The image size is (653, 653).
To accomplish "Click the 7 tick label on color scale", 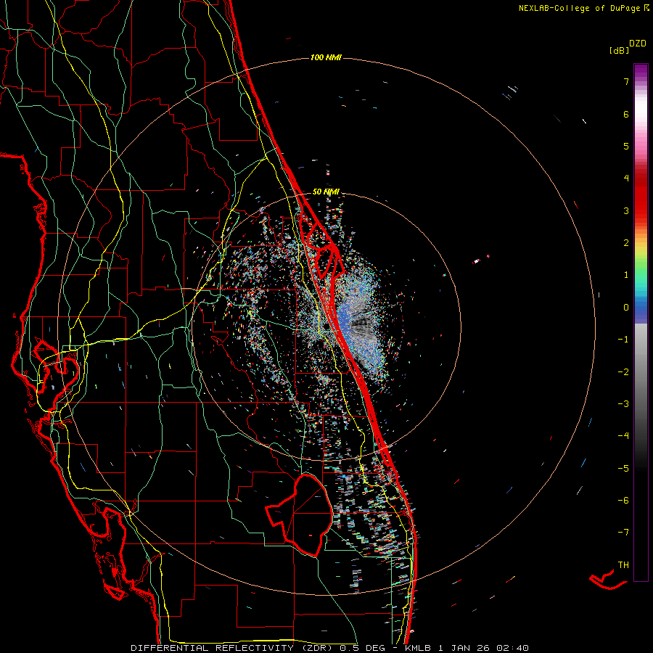I will pos(626,81).
